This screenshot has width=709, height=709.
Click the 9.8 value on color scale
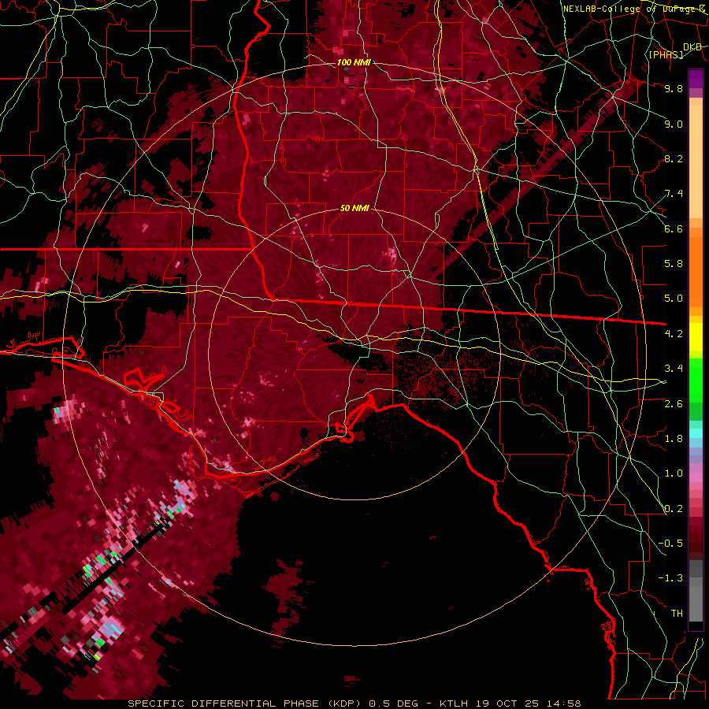coord(674,88)
